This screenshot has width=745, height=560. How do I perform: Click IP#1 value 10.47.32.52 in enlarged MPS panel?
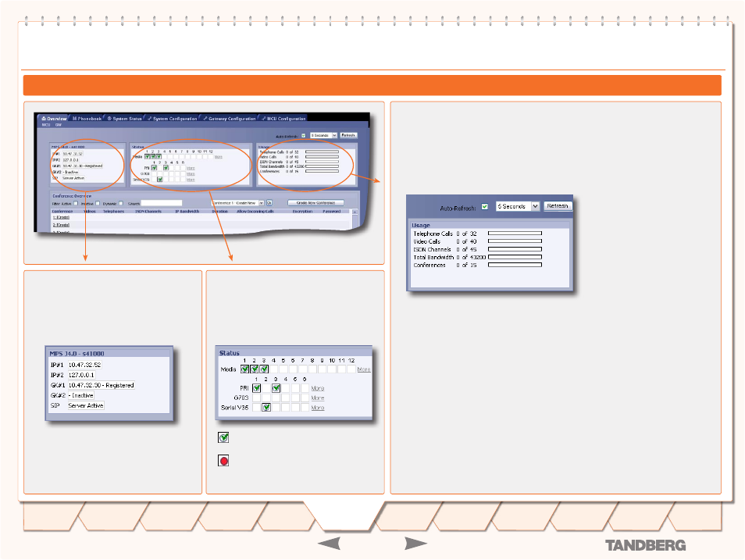(84, 365)
